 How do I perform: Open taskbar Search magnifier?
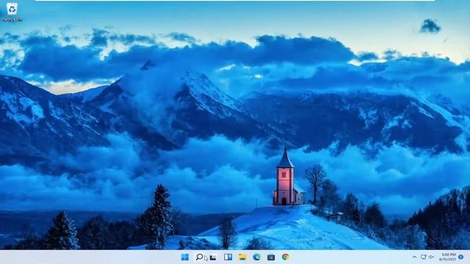[x=199, y=257]
